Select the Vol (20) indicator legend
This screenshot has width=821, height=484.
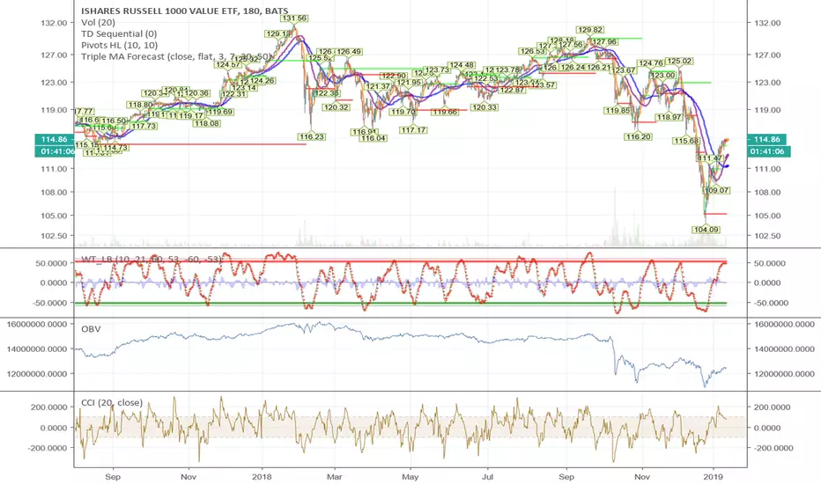coord(98,23)
